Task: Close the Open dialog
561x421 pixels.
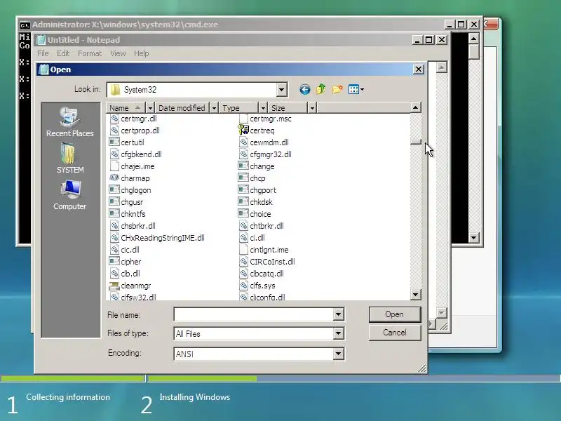Action: [419, 69]
